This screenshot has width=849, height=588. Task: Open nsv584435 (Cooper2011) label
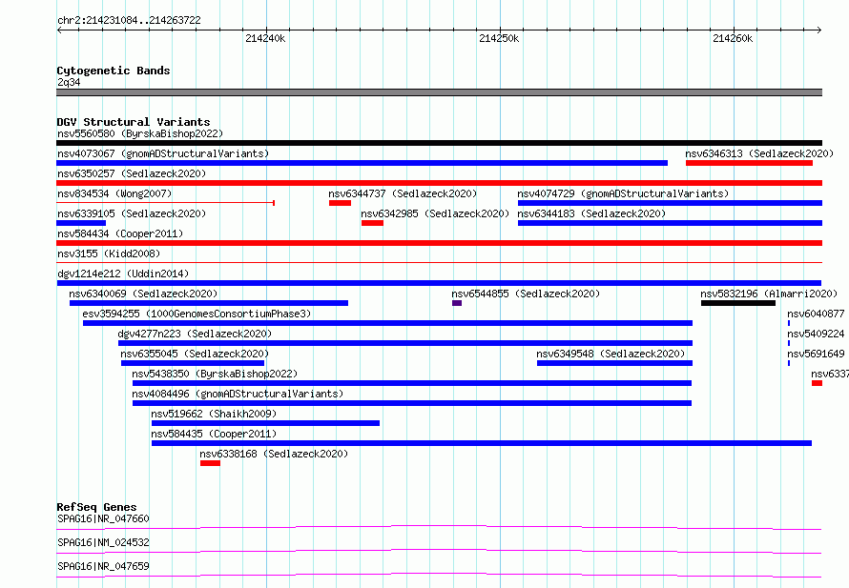[x=214, y=434]
